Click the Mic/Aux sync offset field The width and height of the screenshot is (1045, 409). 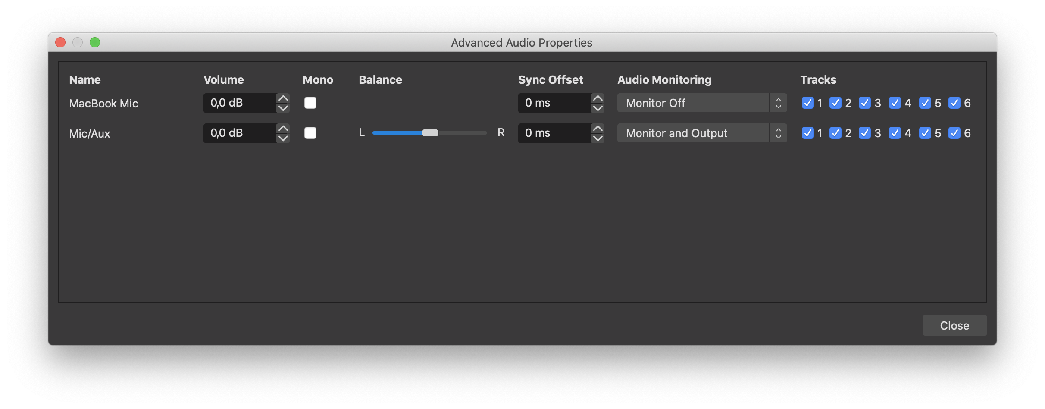(554, 133)
